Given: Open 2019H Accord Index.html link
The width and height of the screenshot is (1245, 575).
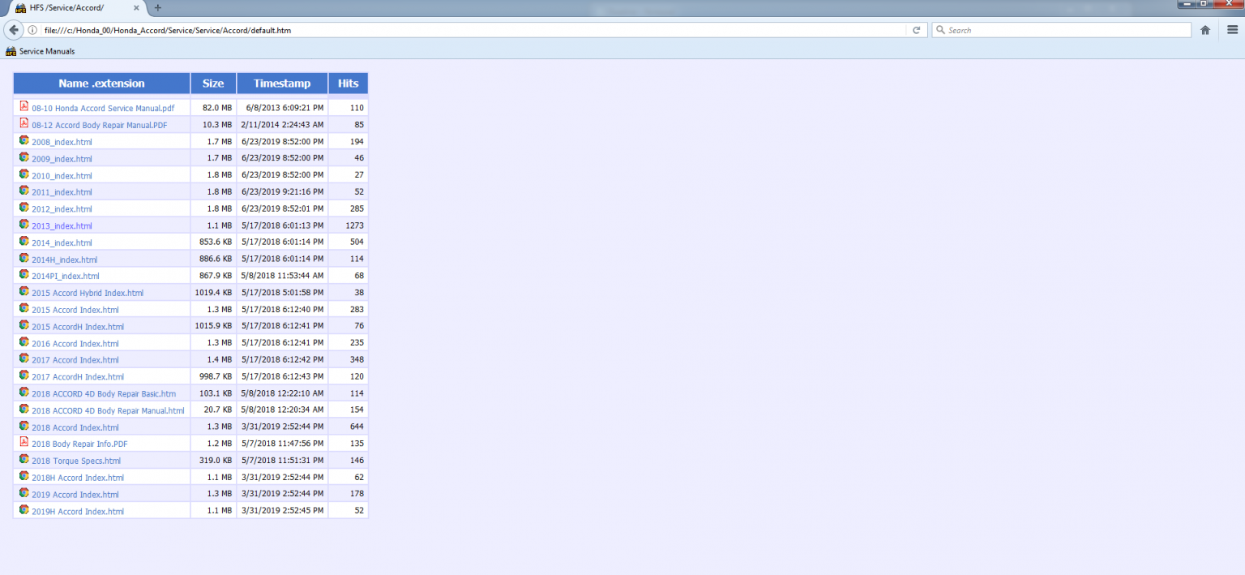Looking at the screenshot, I should pos(78,512).
